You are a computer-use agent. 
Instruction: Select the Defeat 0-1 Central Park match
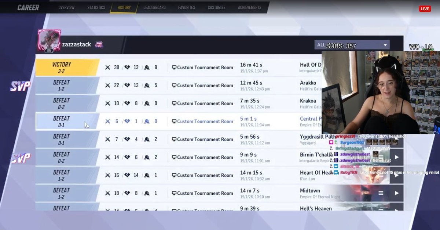click(219, 121)
